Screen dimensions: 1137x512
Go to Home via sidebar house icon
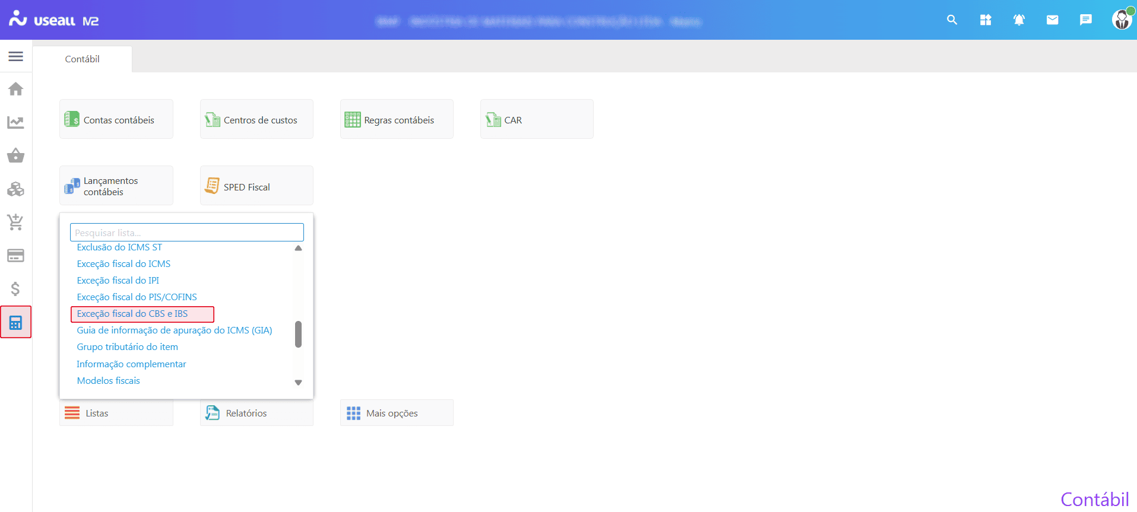16,89
